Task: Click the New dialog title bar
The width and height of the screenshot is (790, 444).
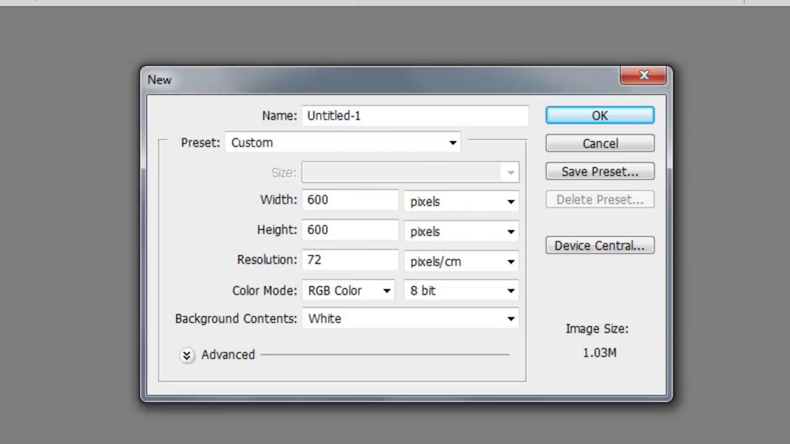Action: point(370,80)
